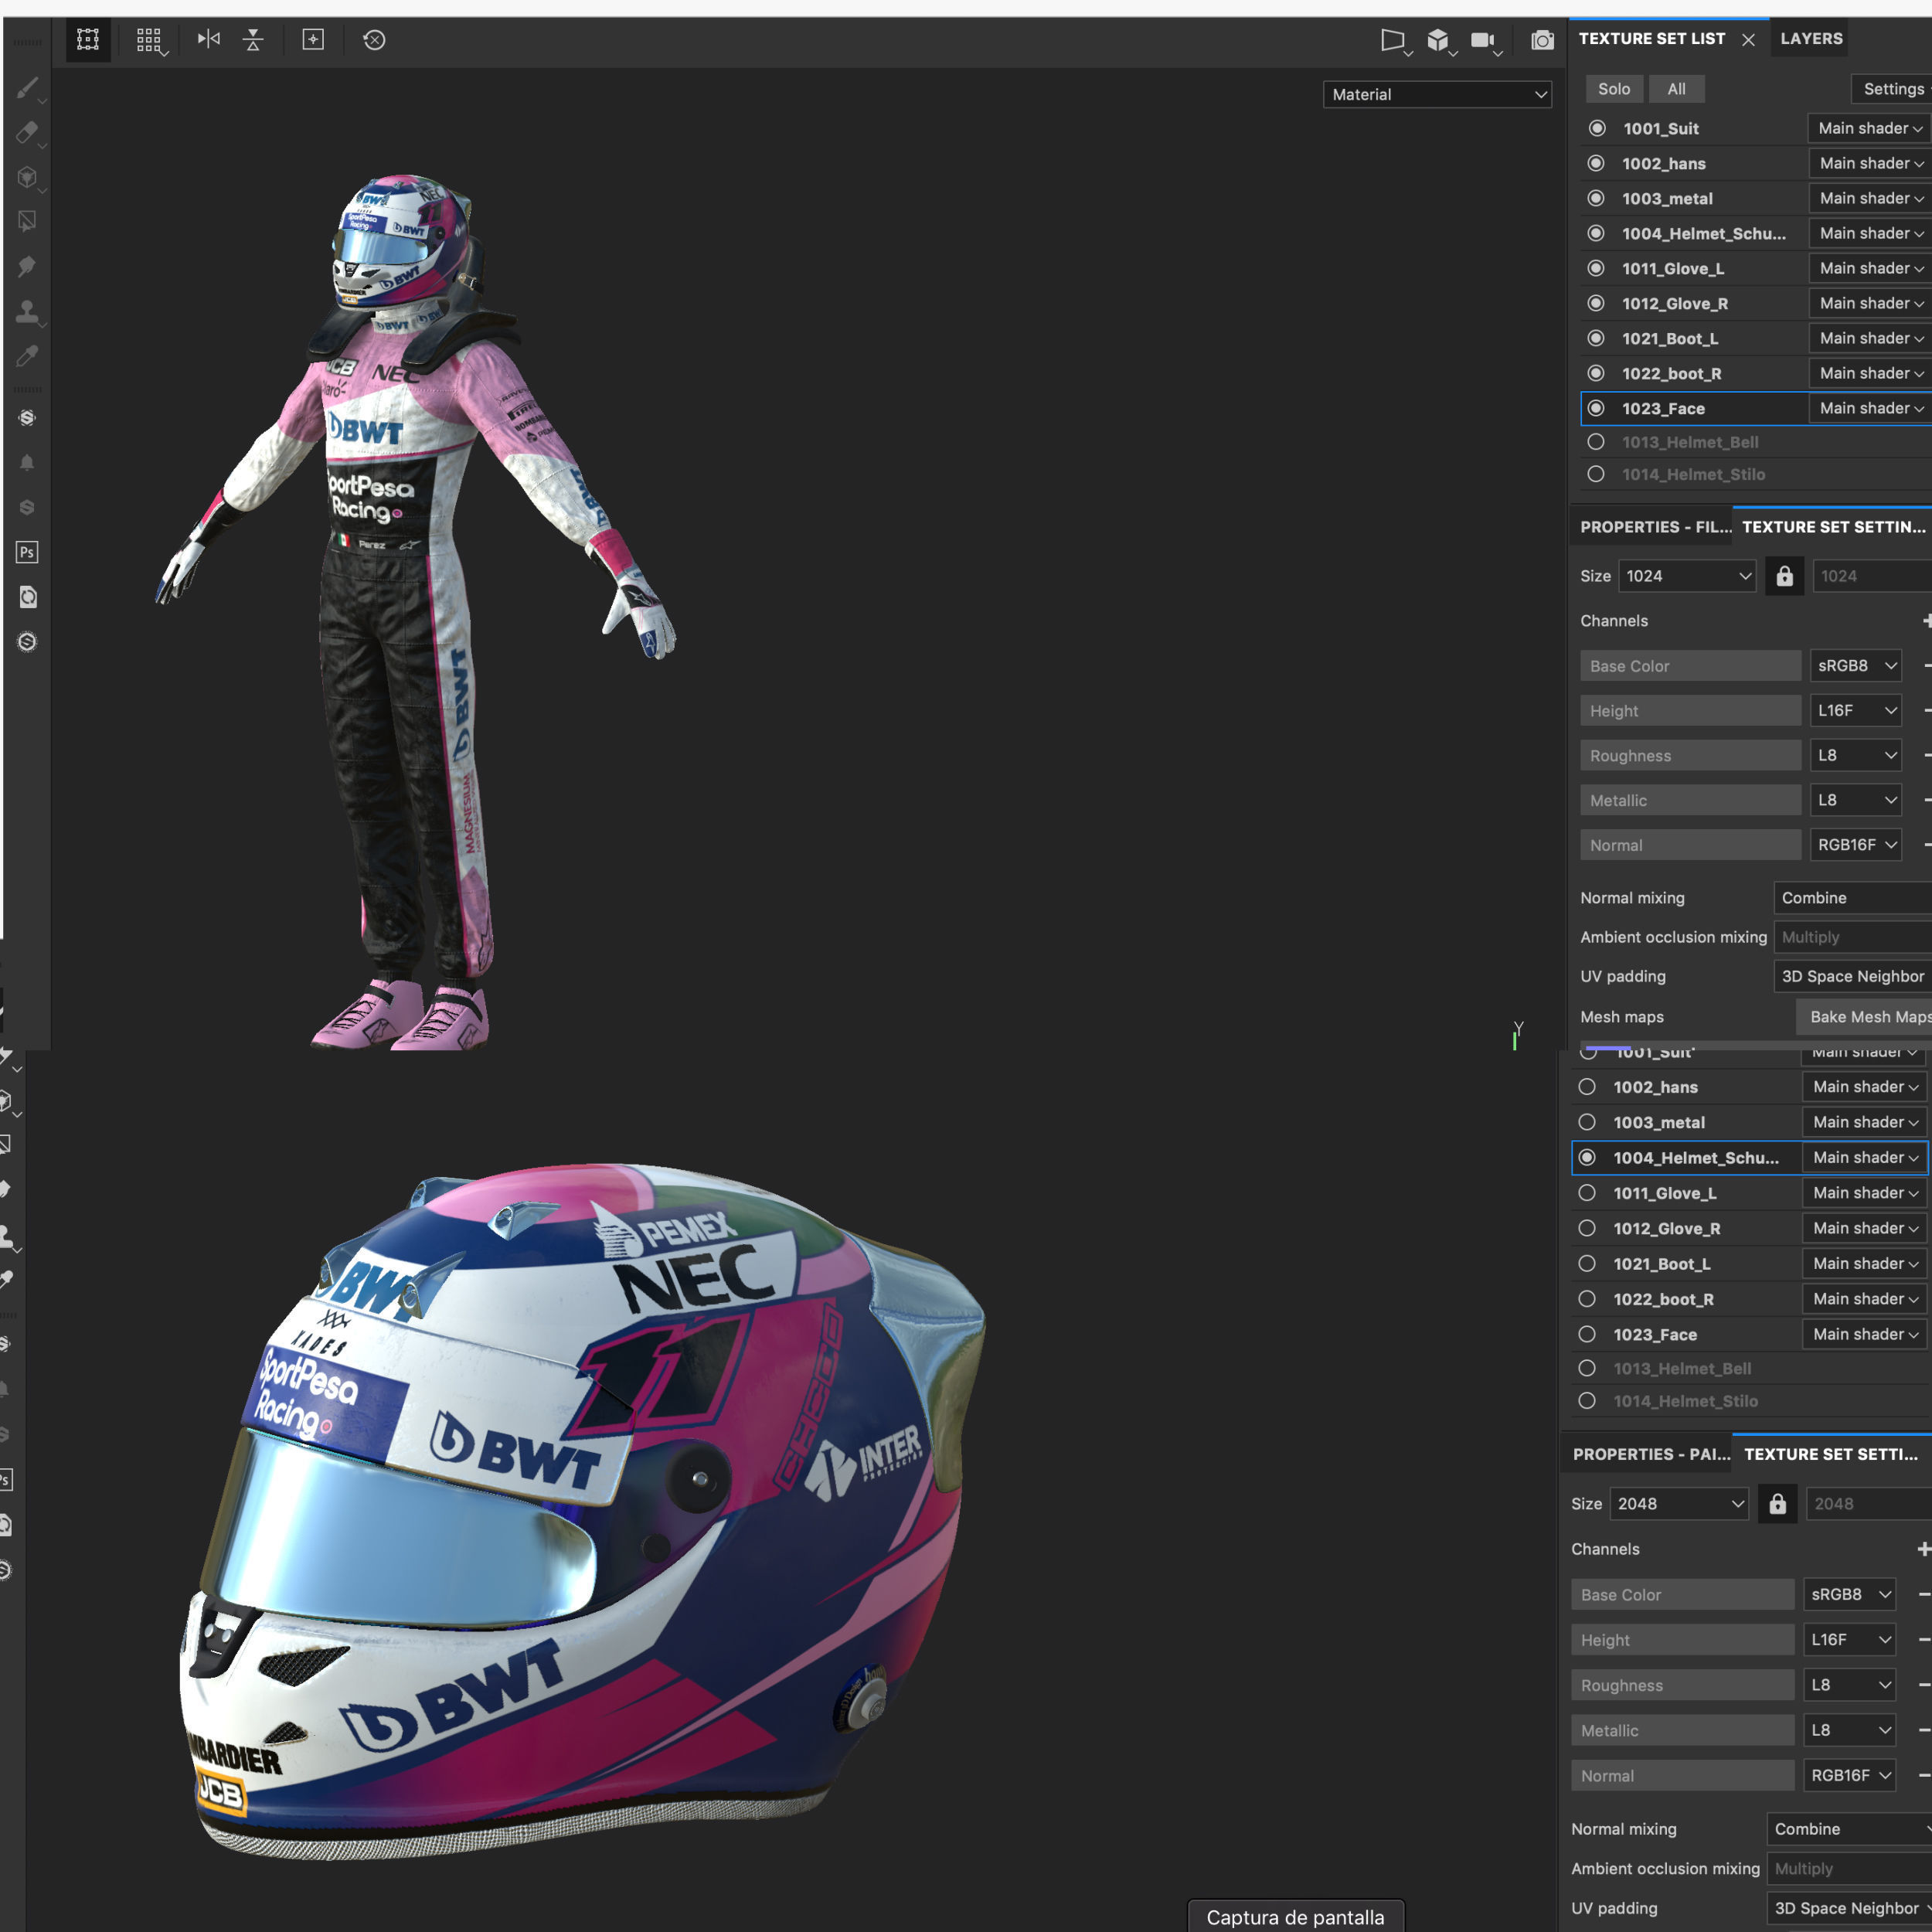This screenshot has height=1932, width=1932.
Task: Open Main shader dropdown for upper 1022_boot_R
Action: (x=1869, y=373)
